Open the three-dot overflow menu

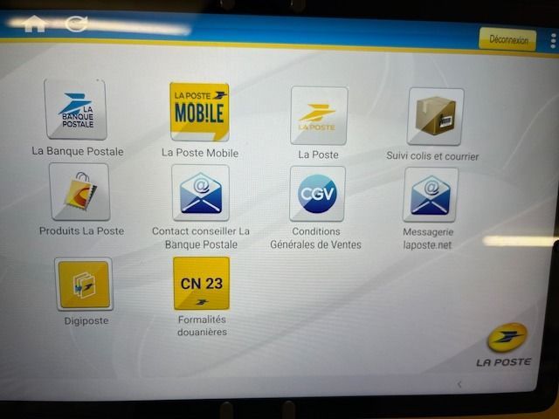click(553, 41)
